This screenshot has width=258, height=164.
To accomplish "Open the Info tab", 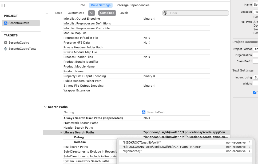I will pyautogui.click(x=82, y=5).
